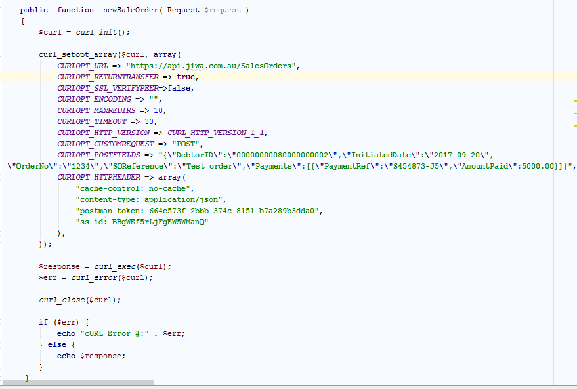This screenshot has width=577, height=389.
Task: Click the 'if' keyword
Action: (x=43, y=323)
